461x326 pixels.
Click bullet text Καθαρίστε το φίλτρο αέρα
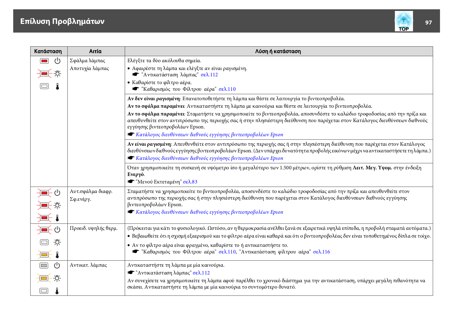pyautogui.click(x=162, y=83)
